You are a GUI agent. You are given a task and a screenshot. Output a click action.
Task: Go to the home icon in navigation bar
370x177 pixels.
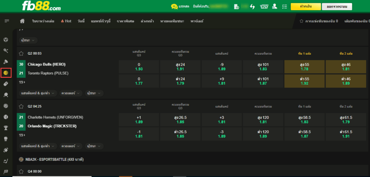coord(22,21)
